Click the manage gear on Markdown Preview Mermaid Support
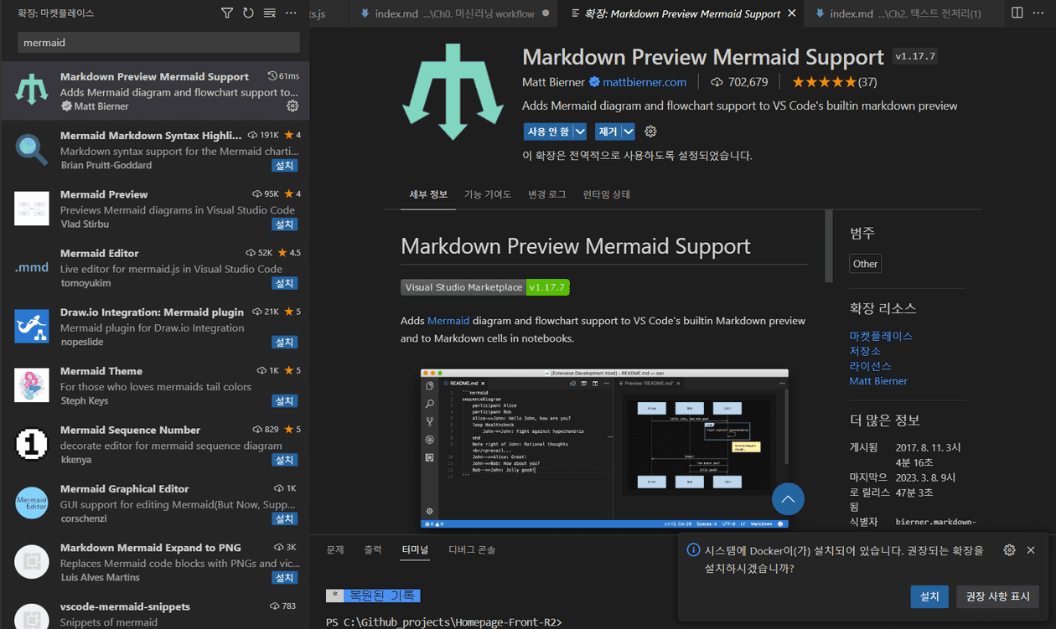The image size is (1056, 629). tap(292, 106)
